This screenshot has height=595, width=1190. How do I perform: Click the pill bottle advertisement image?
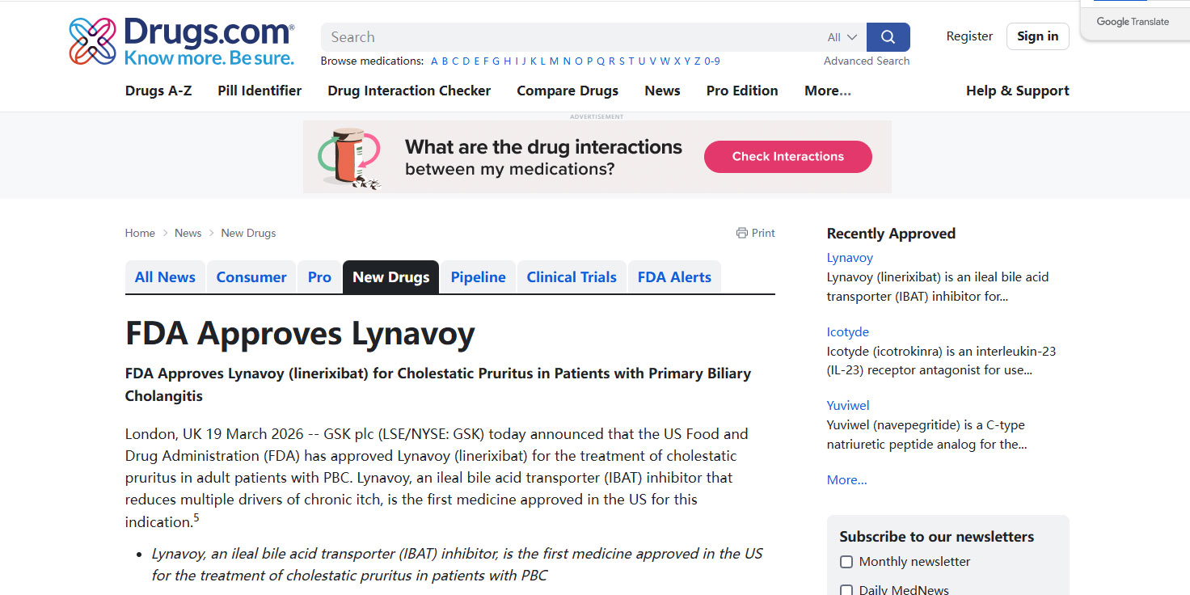click(349, 157)
